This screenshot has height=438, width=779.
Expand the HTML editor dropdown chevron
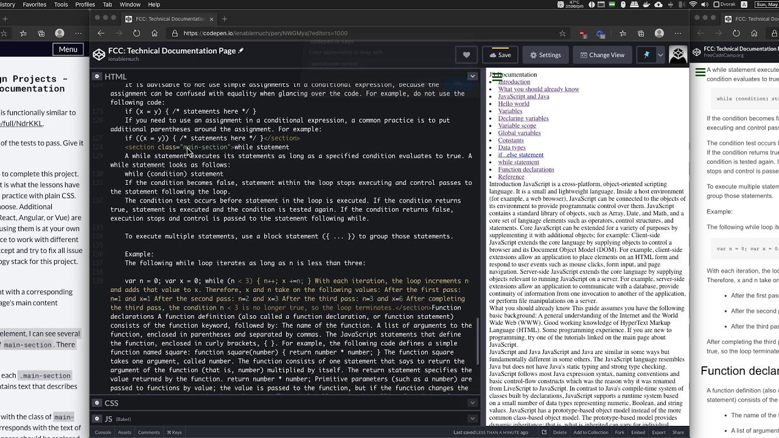[x=472, y=77]
